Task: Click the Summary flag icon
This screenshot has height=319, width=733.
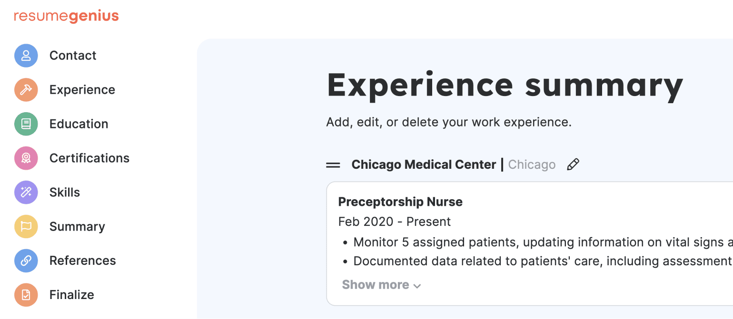Action: [x=26, y=226]
